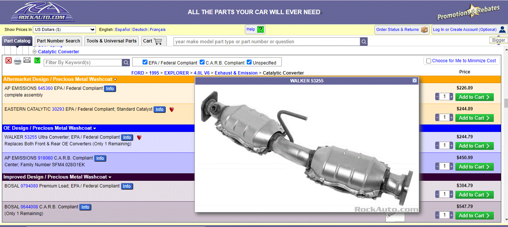Switch language to Deutsch
The height and width of the screenshot is (227, 508).
[x=140, y=29]
